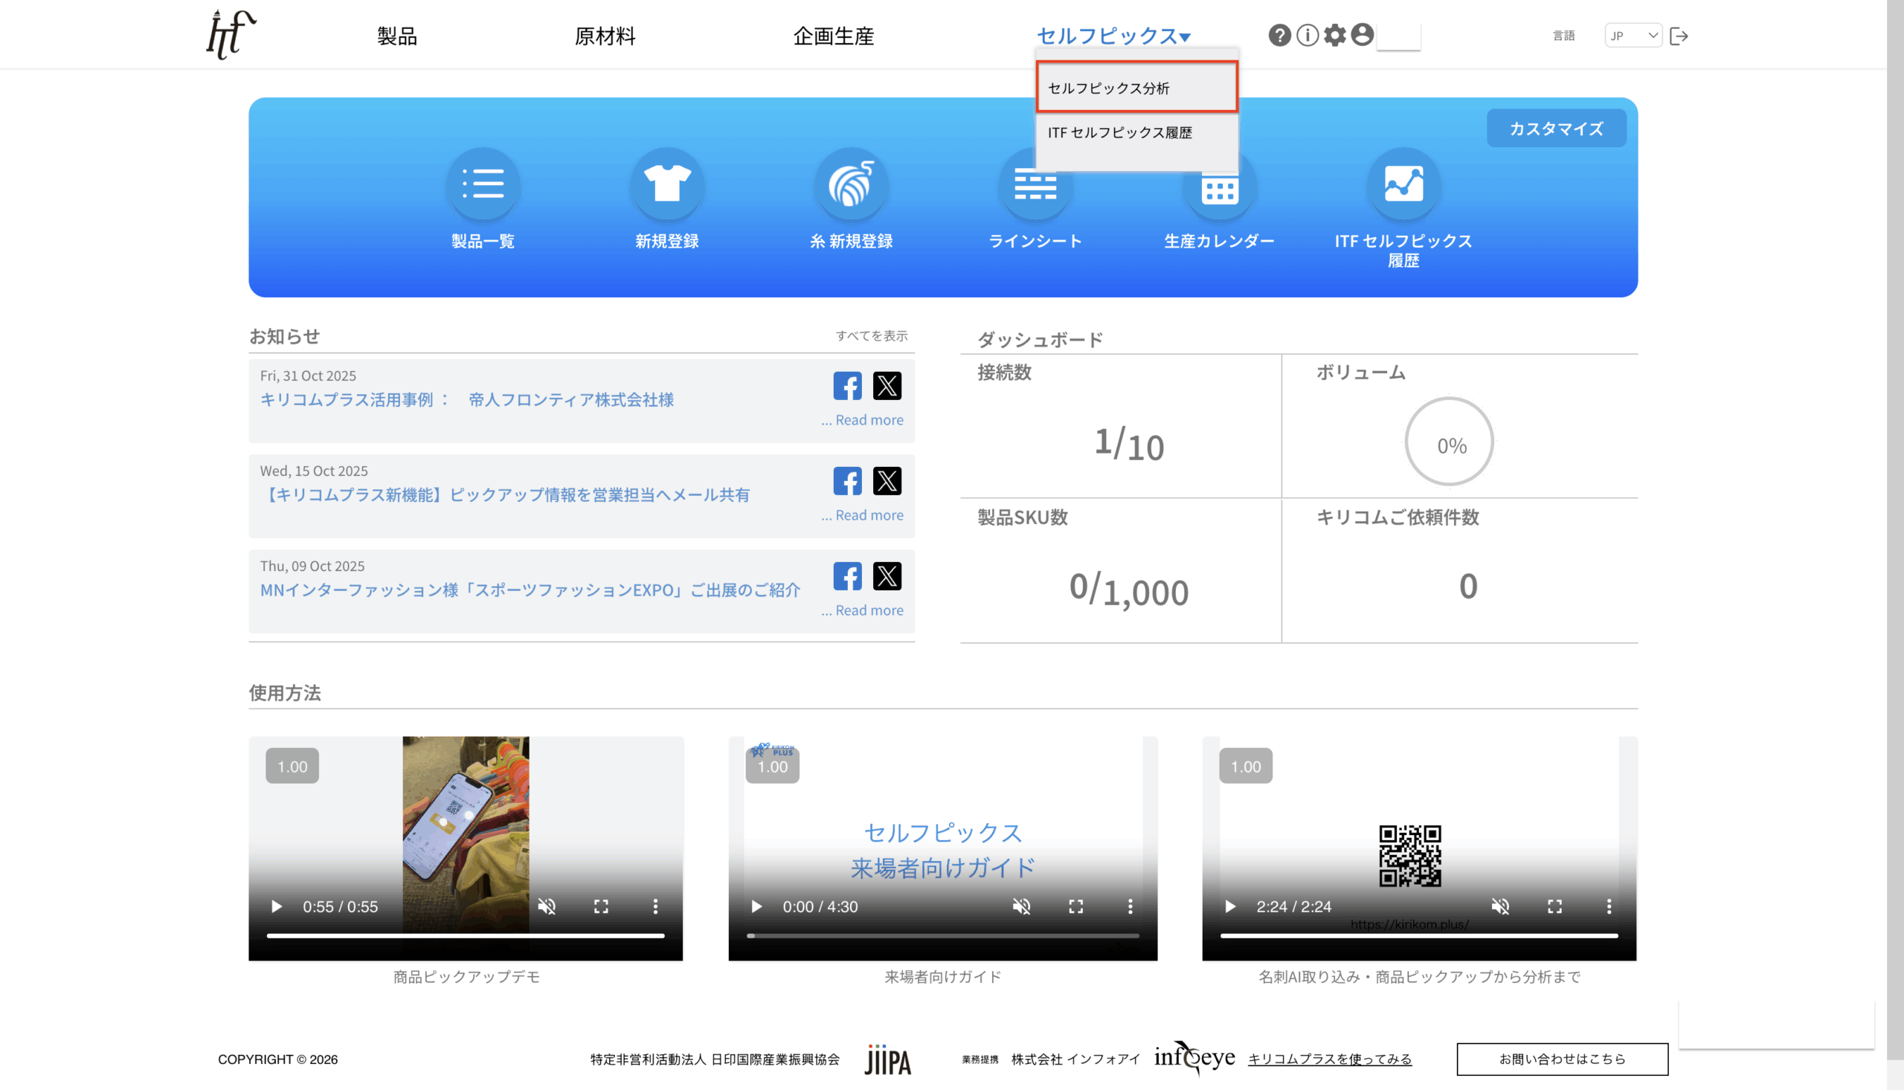Open the 原材料 navigation menu
Viewport: 1904px width, 1090px height.
tap(604, 36)
